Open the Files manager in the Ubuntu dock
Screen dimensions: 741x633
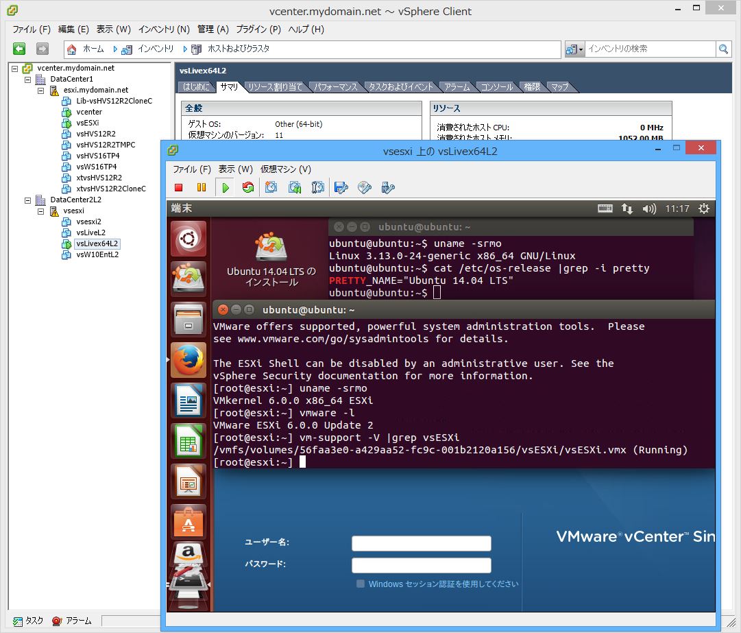pos(189,320)
